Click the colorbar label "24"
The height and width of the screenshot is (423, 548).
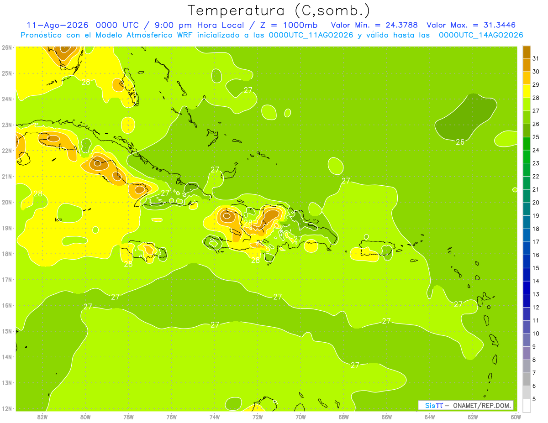pyautogui.click(x=536, y=150)
